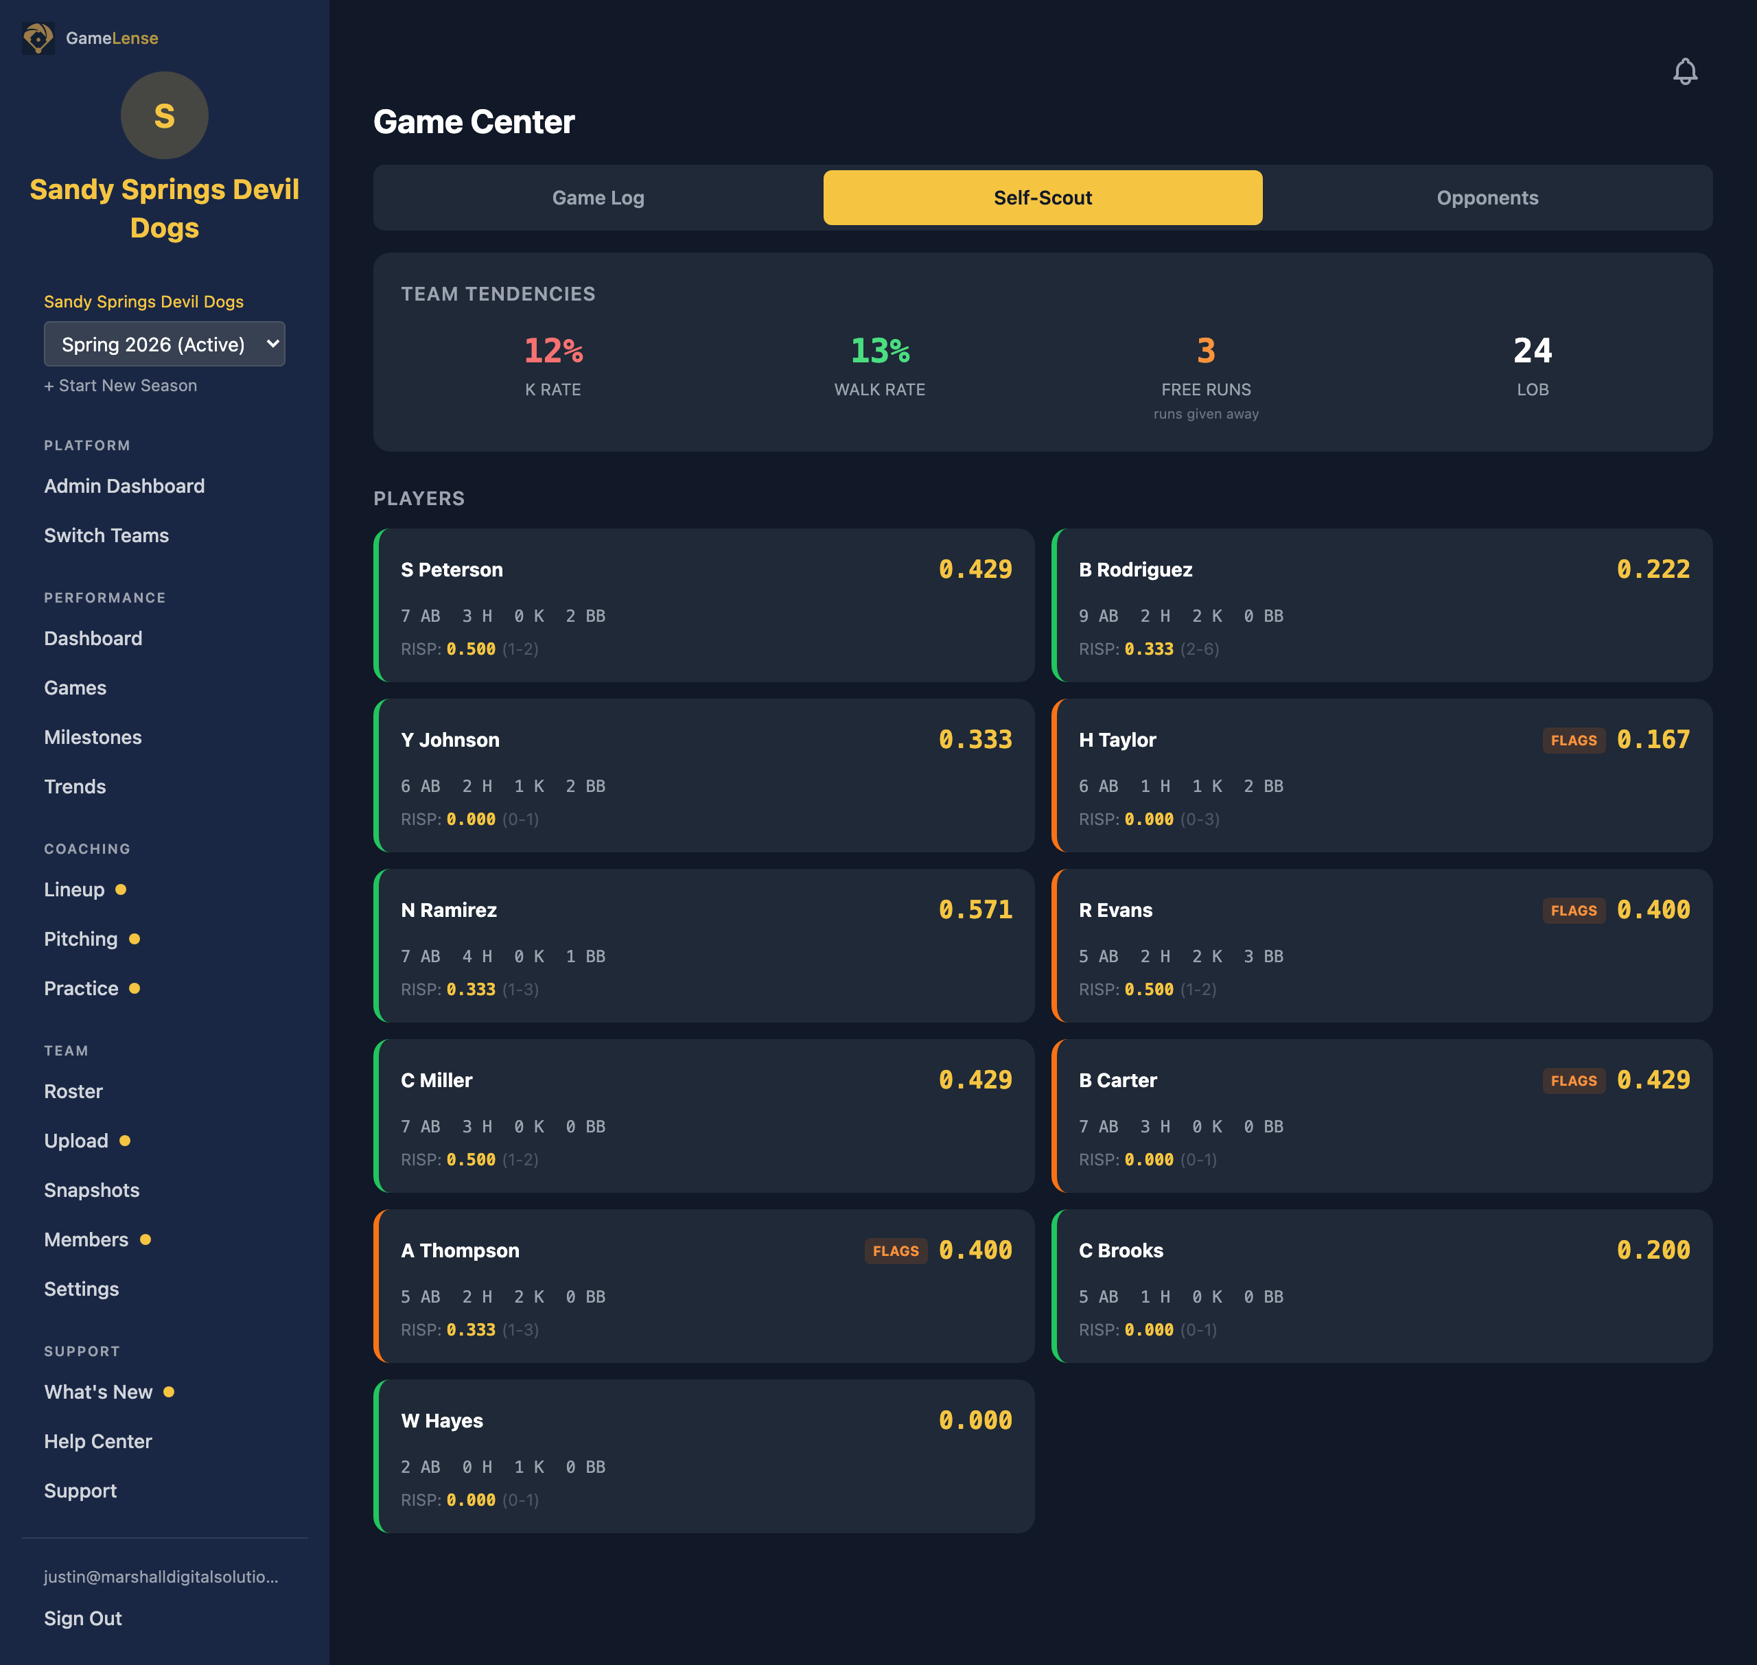Image resolution: width=1757 pixels, height=1665 pixels.
Task: Open the S Peterson player card
Action: click(703, 605)
